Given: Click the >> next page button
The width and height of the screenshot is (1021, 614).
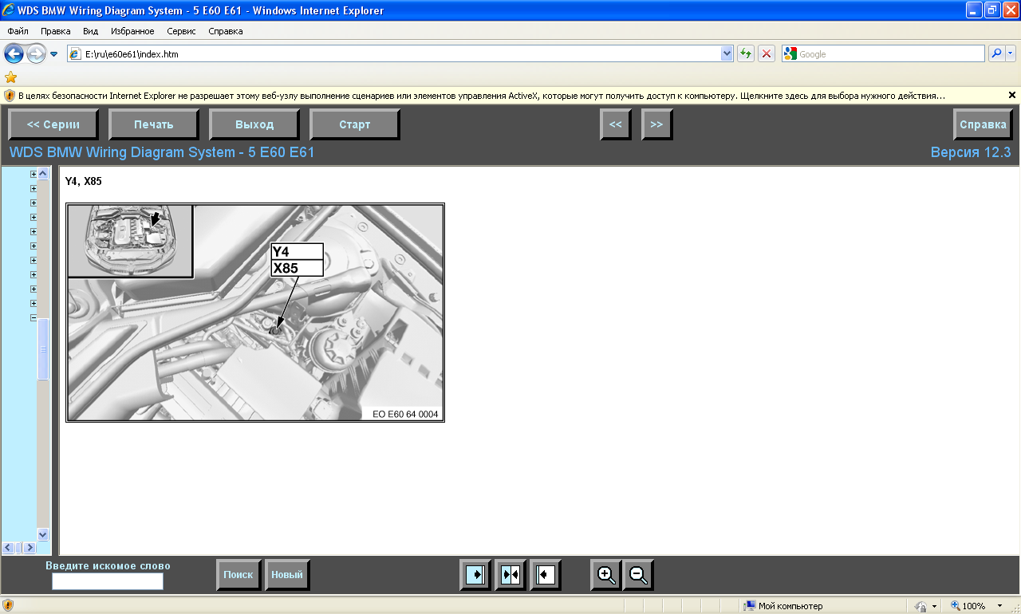Looking at the screenshot, I should click(x=657, y=124).
